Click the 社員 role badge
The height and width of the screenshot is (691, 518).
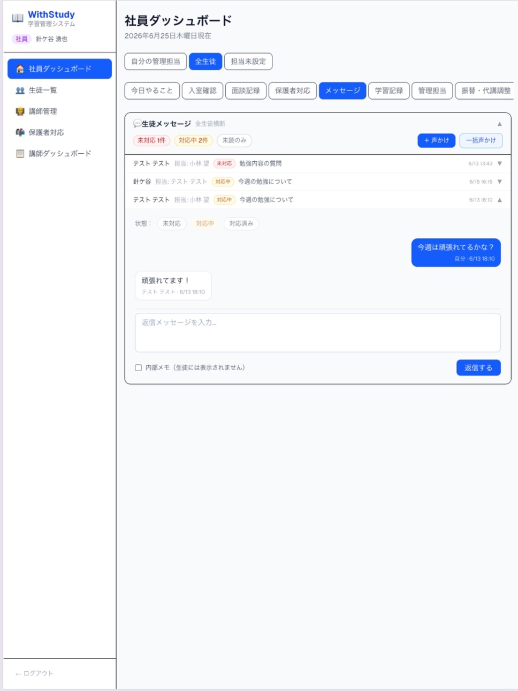pos(21,39)
